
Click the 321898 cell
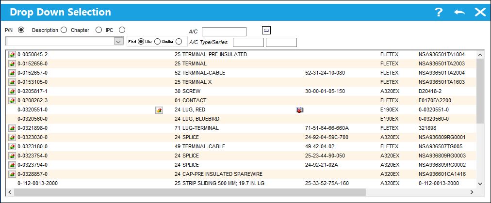[x=427, y=128]
